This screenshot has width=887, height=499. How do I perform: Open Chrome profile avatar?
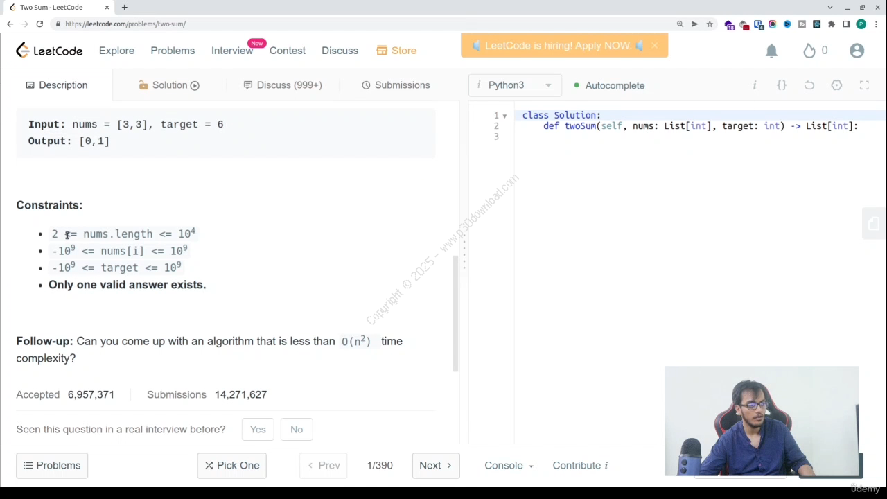(861, 24)
